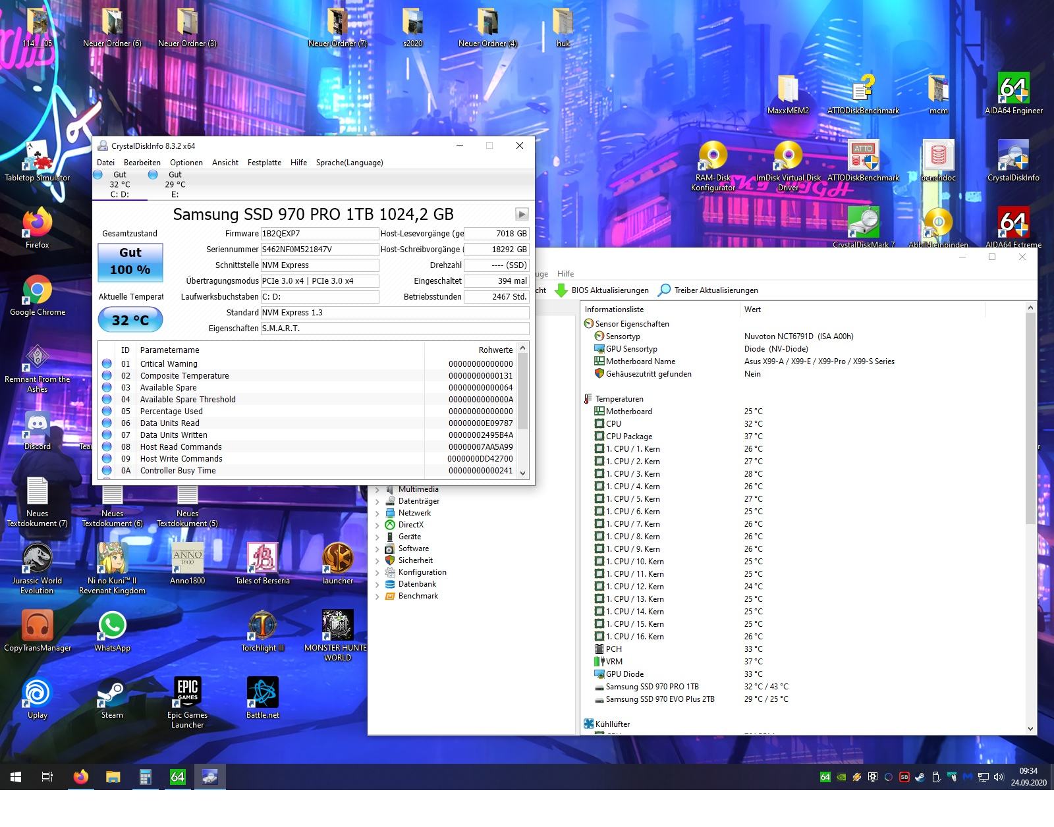Expand the Netzwerk tree node
1054x827 pixels.
click(377, 513)
